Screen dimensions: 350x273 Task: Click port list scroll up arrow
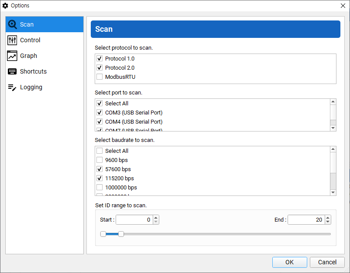click(x=333, y=102)
